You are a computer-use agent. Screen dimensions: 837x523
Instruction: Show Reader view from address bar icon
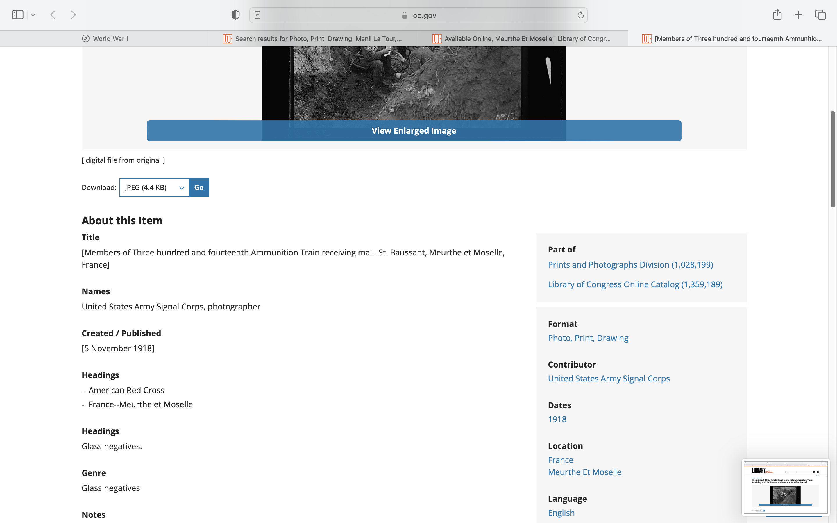tap(257, 15)
